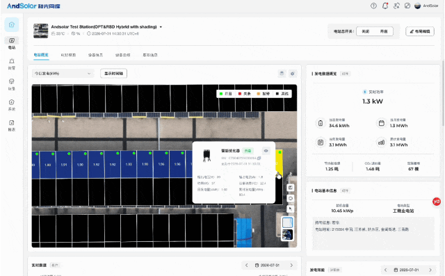
Task: Click the tag next to the 实时数据 title
Action: click(55, 265)
